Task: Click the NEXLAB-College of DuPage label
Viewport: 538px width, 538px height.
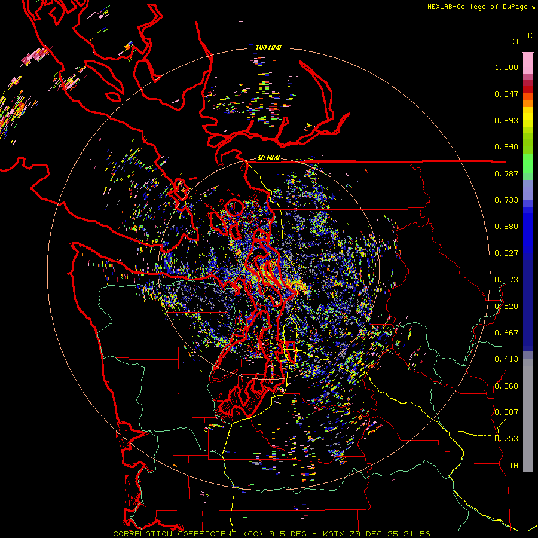Action: 477,7
